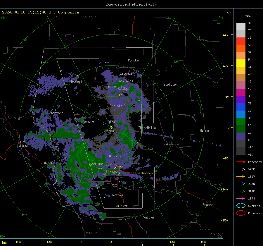This screenshot has height=246, width=263.
Task: Click the Drumheller label
Action: click(171, 144)
